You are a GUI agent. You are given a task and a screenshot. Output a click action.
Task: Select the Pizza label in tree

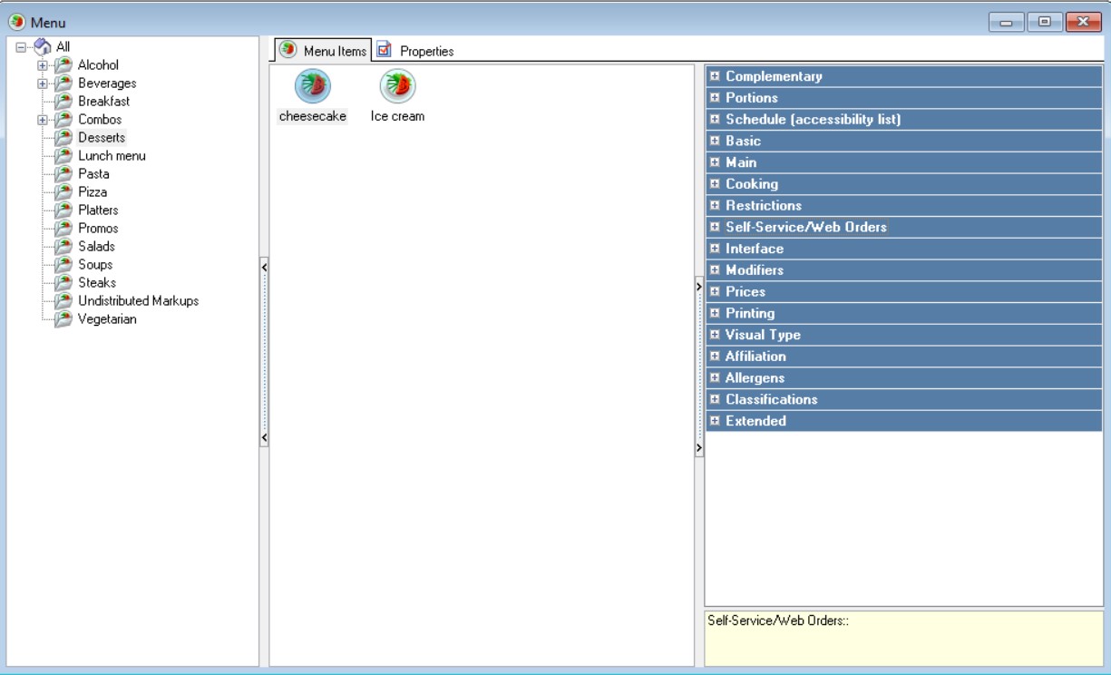point(93,192)
